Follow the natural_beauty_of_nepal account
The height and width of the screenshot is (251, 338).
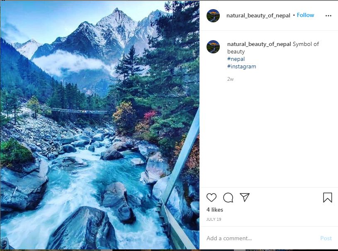click(x=306, y=15)
